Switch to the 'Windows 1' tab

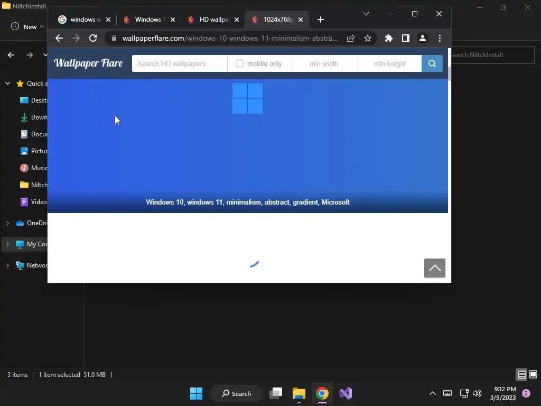pos(145,20)
